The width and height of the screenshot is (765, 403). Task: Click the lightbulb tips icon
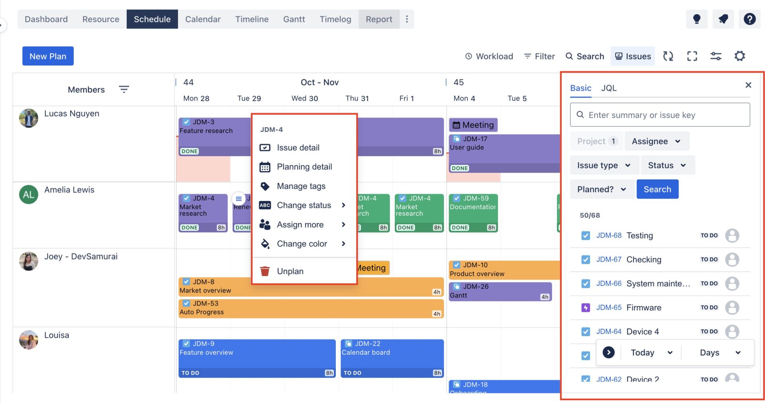(x=697, y=19)
